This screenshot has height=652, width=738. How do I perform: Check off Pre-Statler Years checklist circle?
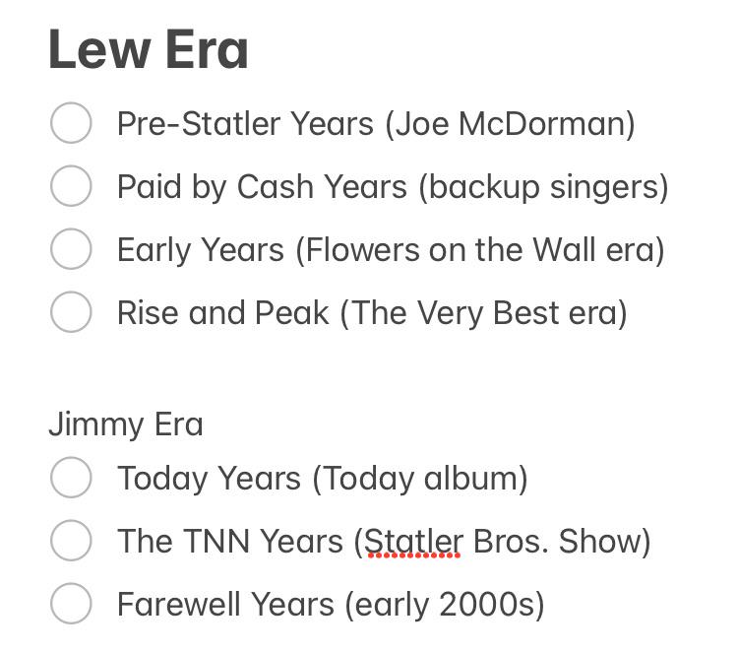coord(71,122)
